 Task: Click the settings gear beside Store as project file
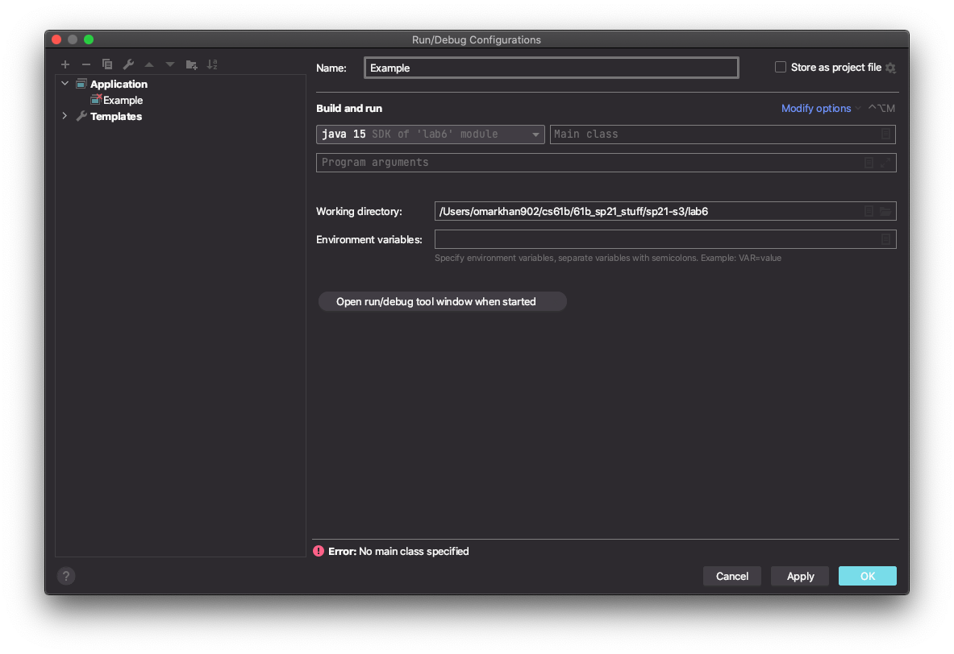point(890,68)
